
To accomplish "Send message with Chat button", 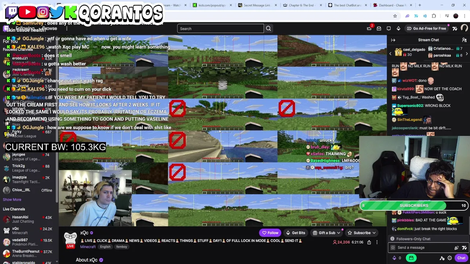I will coord(461,258).
